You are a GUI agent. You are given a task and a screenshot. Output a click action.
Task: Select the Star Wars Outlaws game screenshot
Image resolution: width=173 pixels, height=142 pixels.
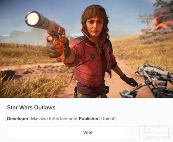(87, 49)
